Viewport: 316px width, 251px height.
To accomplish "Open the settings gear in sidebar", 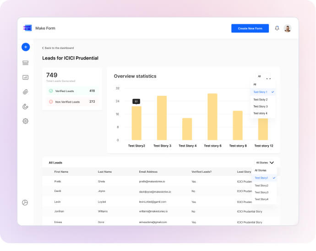I will point(25,121).
